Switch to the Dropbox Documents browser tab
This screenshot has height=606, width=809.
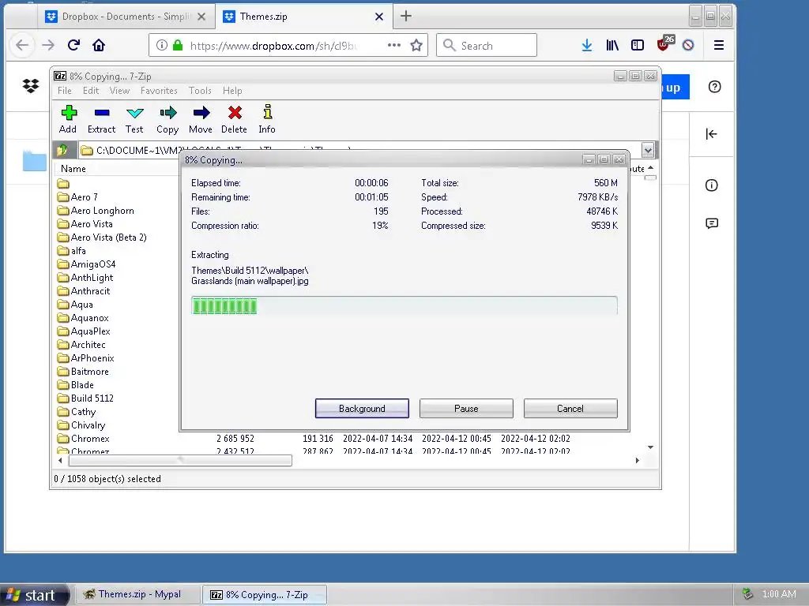125,17
